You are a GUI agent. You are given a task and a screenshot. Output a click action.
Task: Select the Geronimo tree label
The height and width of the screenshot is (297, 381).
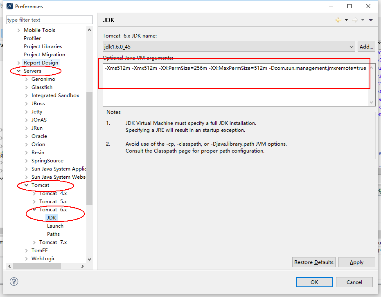43,79
